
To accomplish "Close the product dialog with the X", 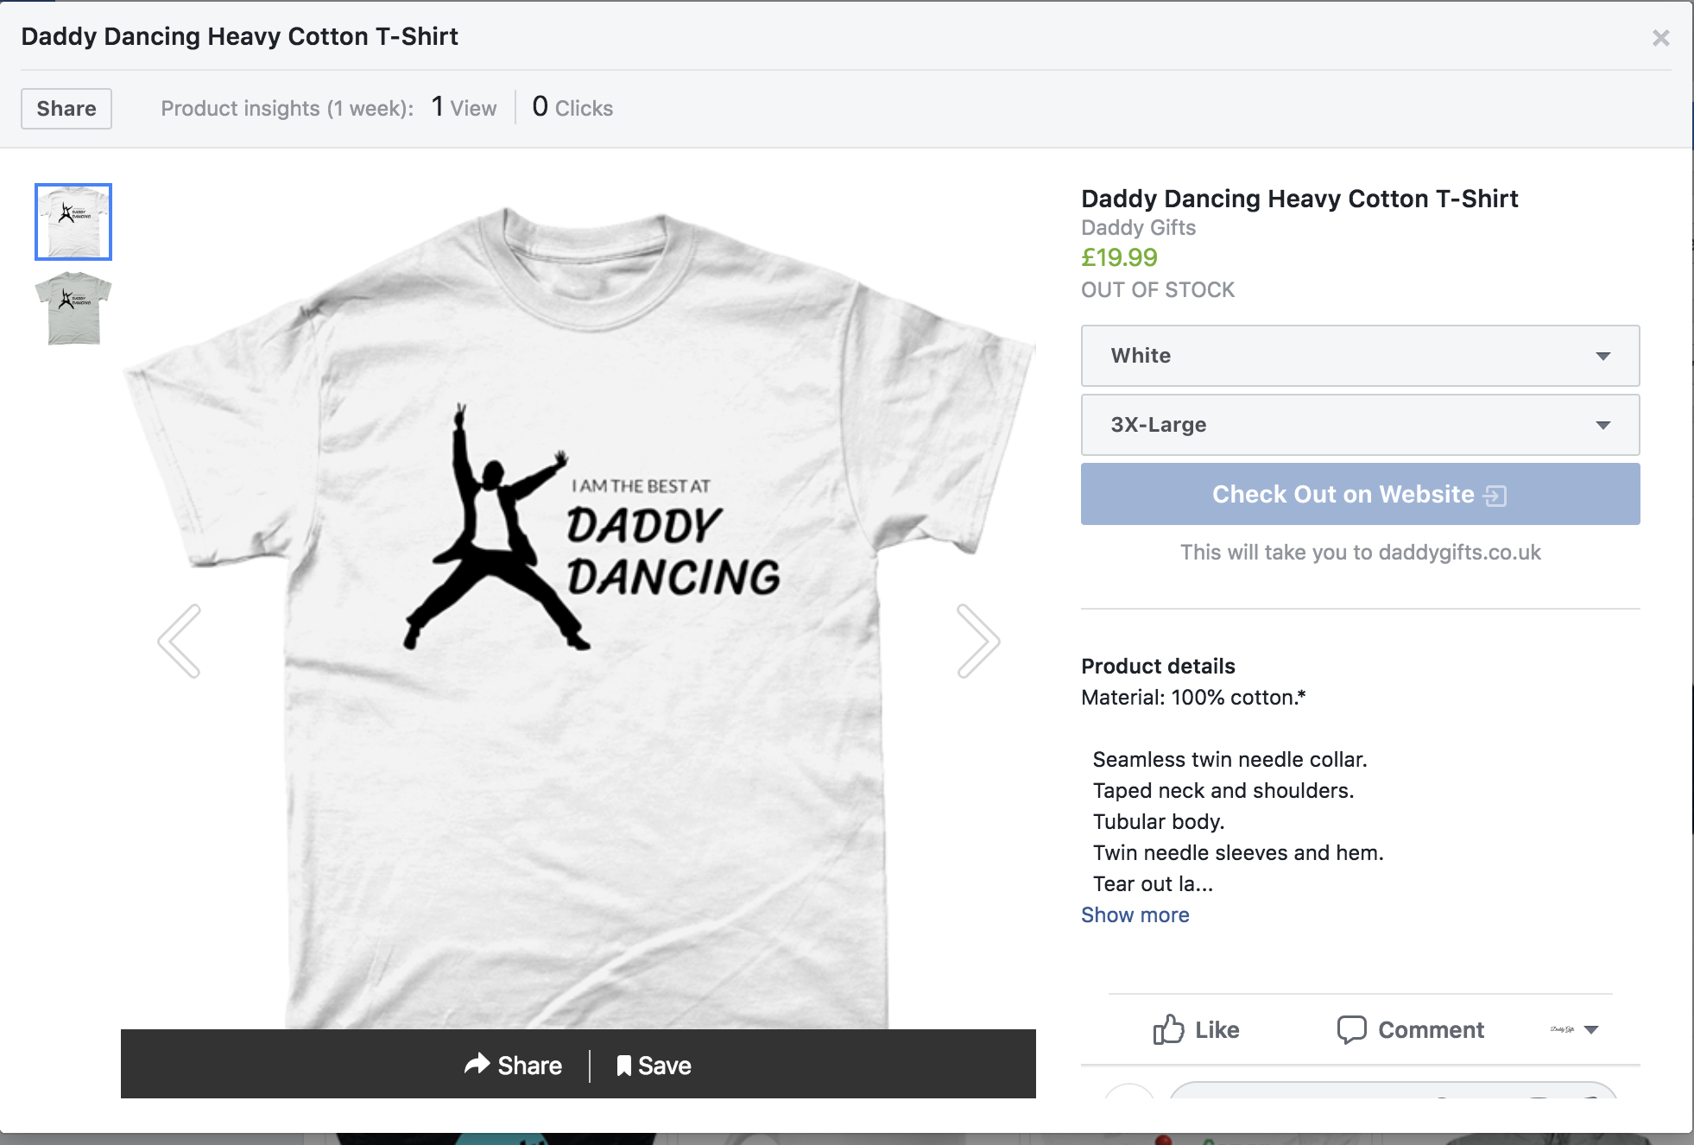I will [x=1660, y=38].
